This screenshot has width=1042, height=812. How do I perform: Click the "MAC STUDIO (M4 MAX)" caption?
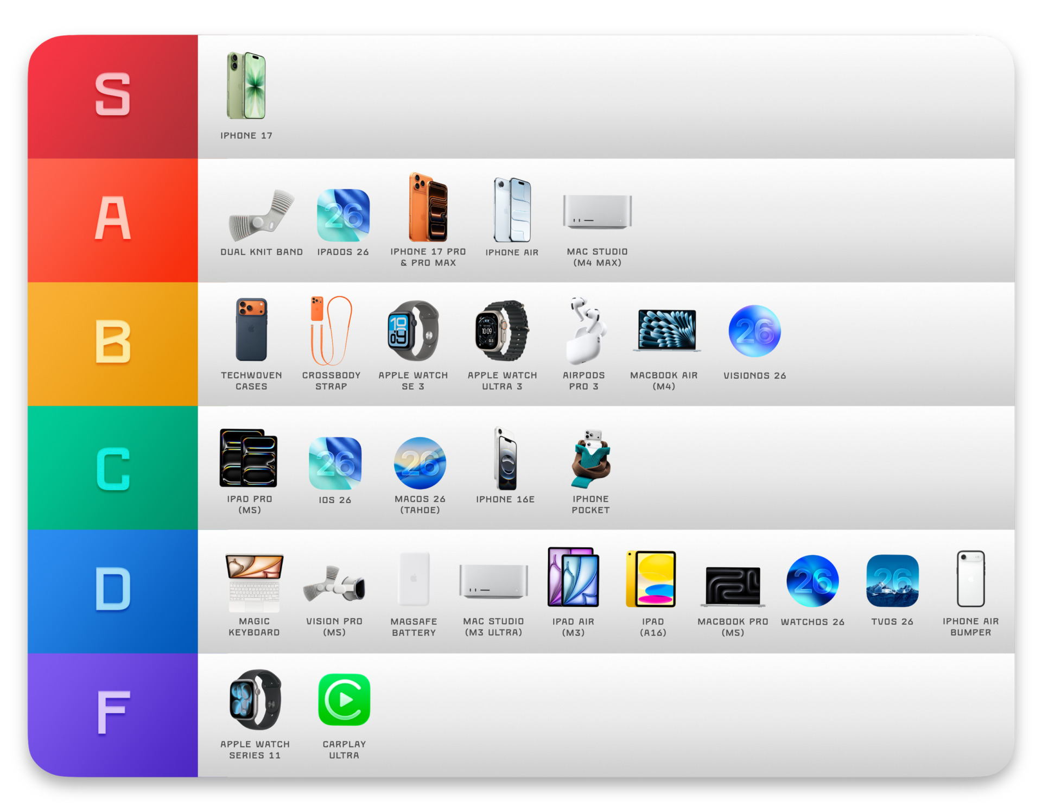[597, 257]
